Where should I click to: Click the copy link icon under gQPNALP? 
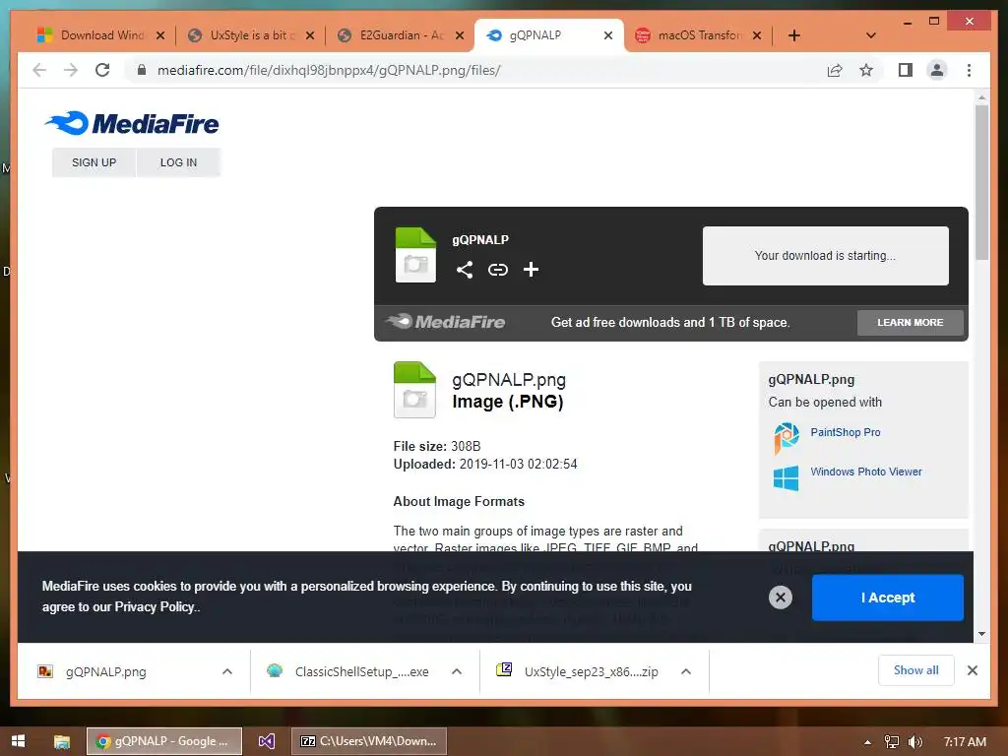(497, 270)
